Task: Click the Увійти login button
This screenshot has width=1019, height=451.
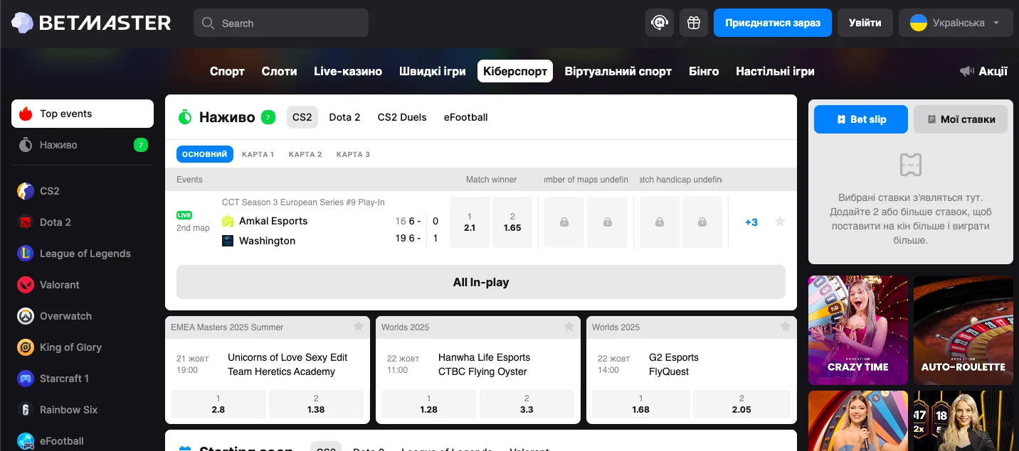Action: [865, 23]
